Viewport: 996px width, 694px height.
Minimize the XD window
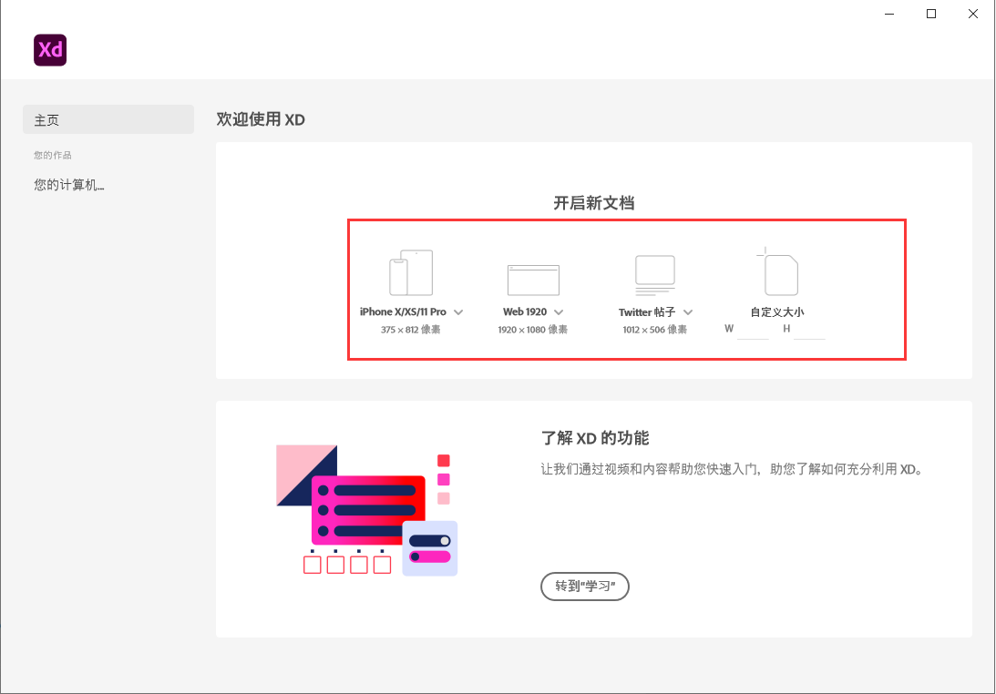click(x=889, y=14)
